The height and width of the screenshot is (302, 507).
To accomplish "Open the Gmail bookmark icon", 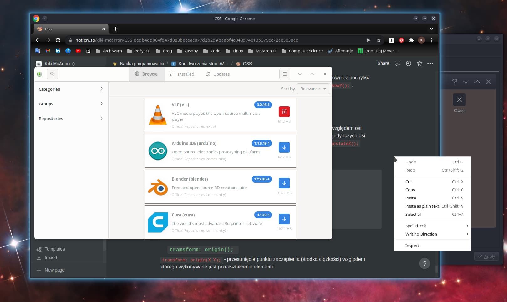I will 48,51.
